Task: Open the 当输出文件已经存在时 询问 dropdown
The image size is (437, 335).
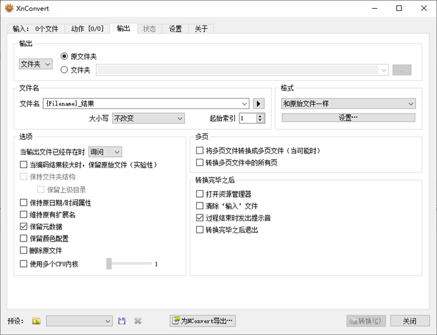Action: pyautogui.click(x=104, y=153)
